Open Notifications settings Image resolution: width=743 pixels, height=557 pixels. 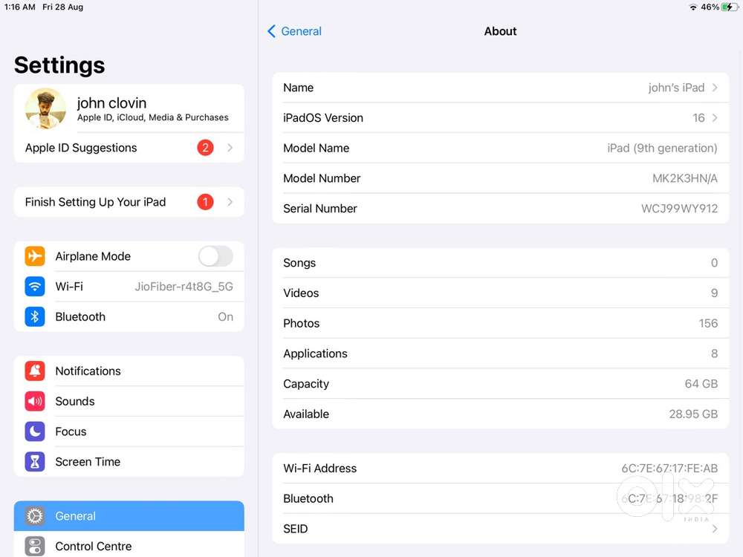pyautogui.click(x=129, y=371)
